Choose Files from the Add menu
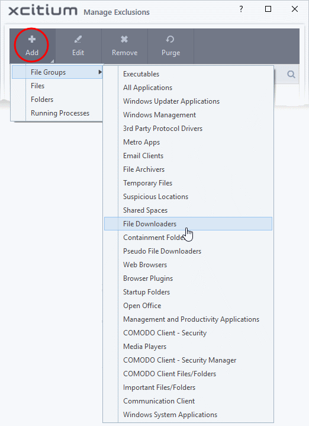This screenshot has width=309, height=426. pyautogui.click(x=57, y=86)
